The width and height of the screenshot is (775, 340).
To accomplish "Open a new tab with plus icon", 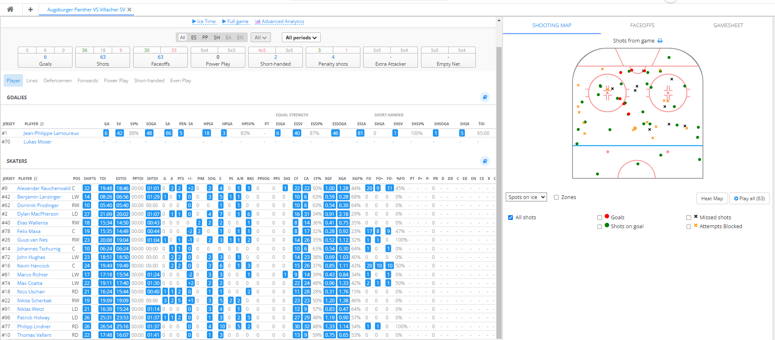I will (x=30, y=9).
